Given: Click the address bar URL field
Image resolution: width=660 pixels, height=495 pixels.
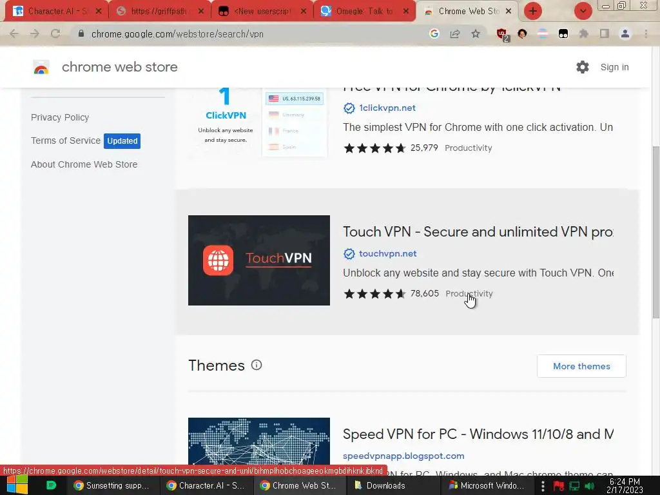Looking at the screenshot, I should [253, 34].
